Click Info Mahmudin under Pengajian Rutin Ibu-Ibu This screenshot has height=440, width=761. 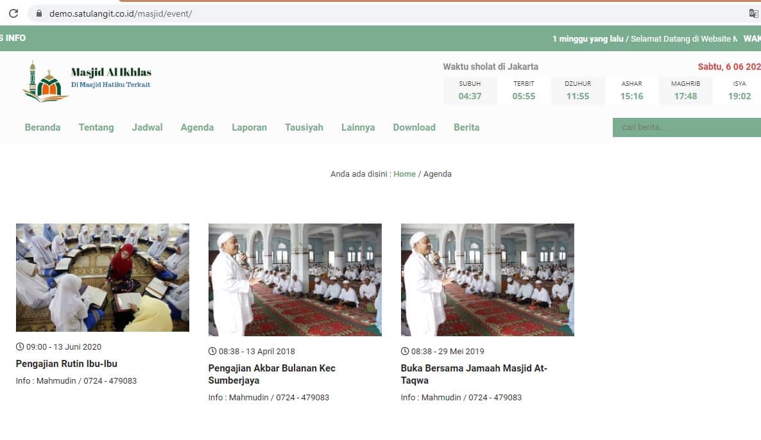76,381
